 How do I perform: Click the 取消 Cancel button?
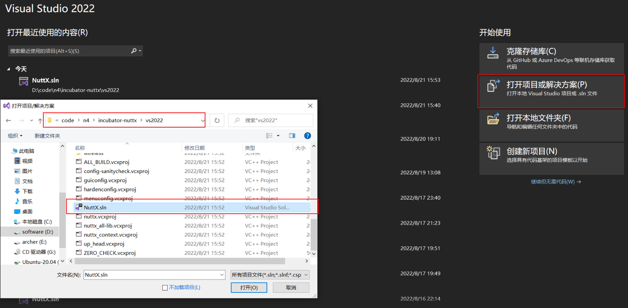click(291, 287)
